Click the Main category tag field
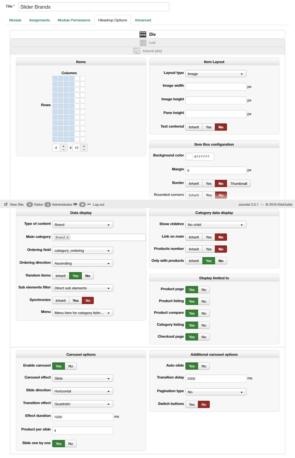 [x=99, y=237]
